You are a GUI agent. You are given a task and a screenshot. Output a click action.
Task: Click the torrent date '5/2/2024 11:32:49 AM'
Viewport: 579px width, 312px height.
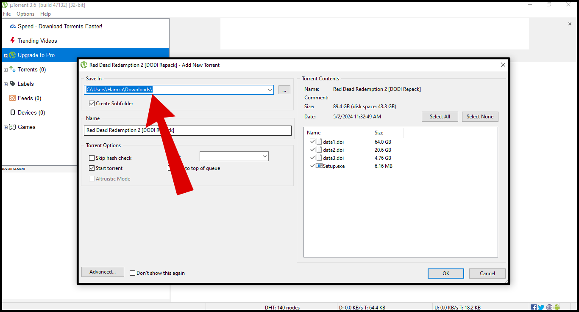(357, 116)
